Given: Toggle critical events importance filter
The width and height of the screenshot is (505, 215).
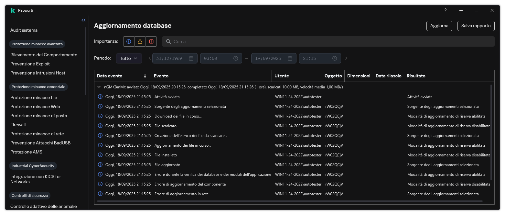Looking at the screenshot, I should click(x=151, y=41).
